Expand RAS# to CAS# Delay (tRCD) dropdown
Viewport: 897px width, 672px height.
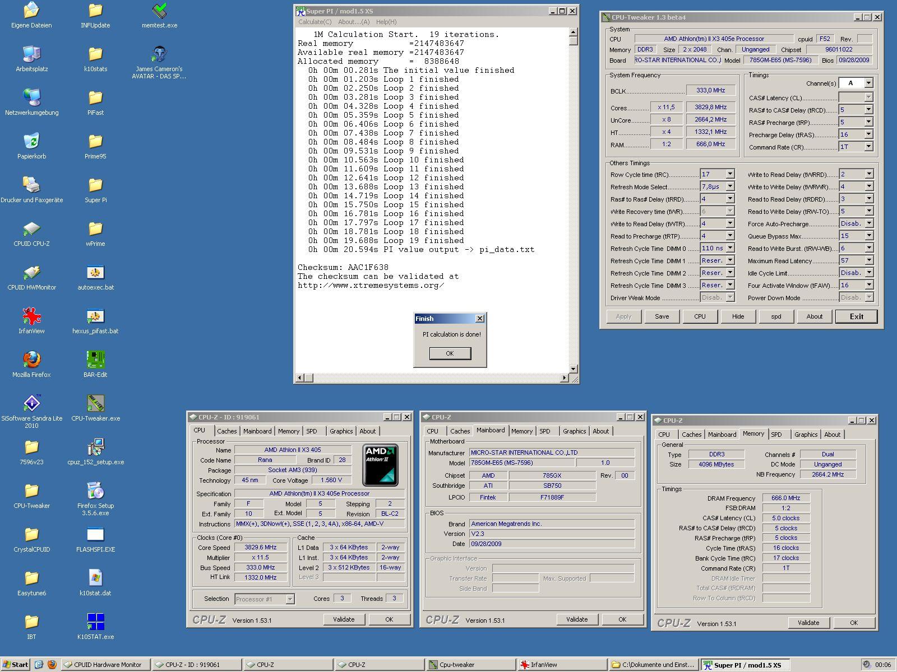868,110
